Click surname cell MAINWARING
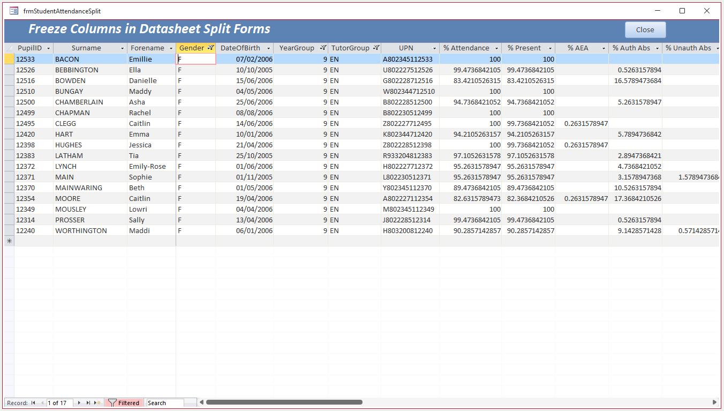The image size is (724, 411). 90,188
